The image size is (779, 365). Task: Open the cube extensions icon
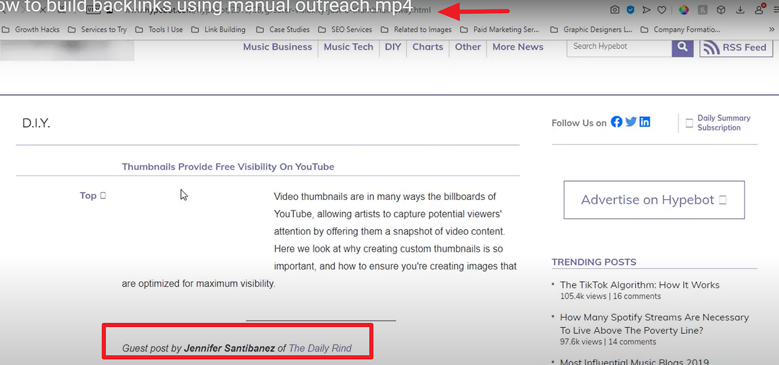click(x=721, y=10)
